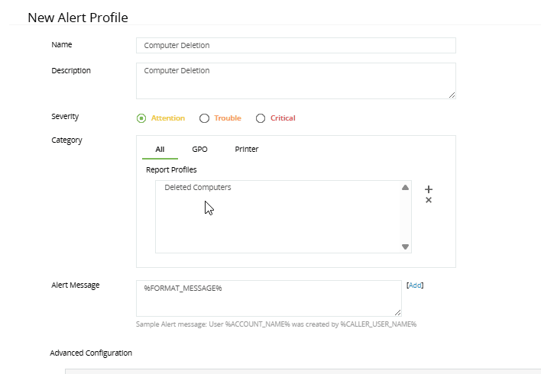Set severity to Trouble

(204, 118)
